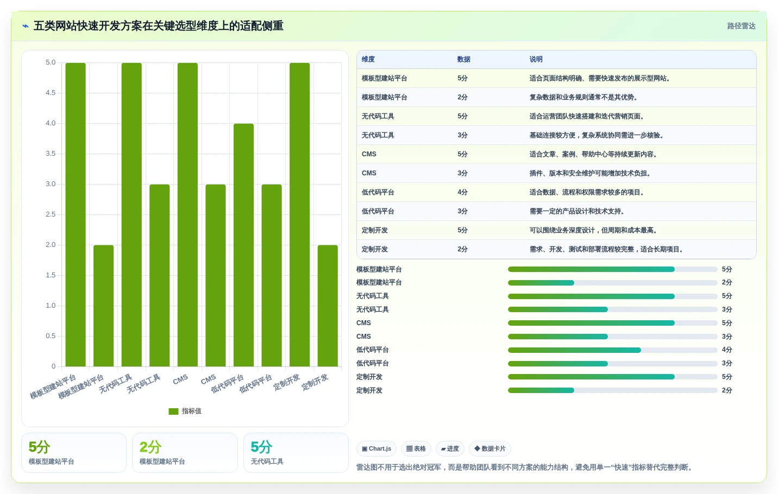Select the row 可以围绕业务深度设计，但周期和成本最高
The image size is (778, 494).
coord(556,230)
